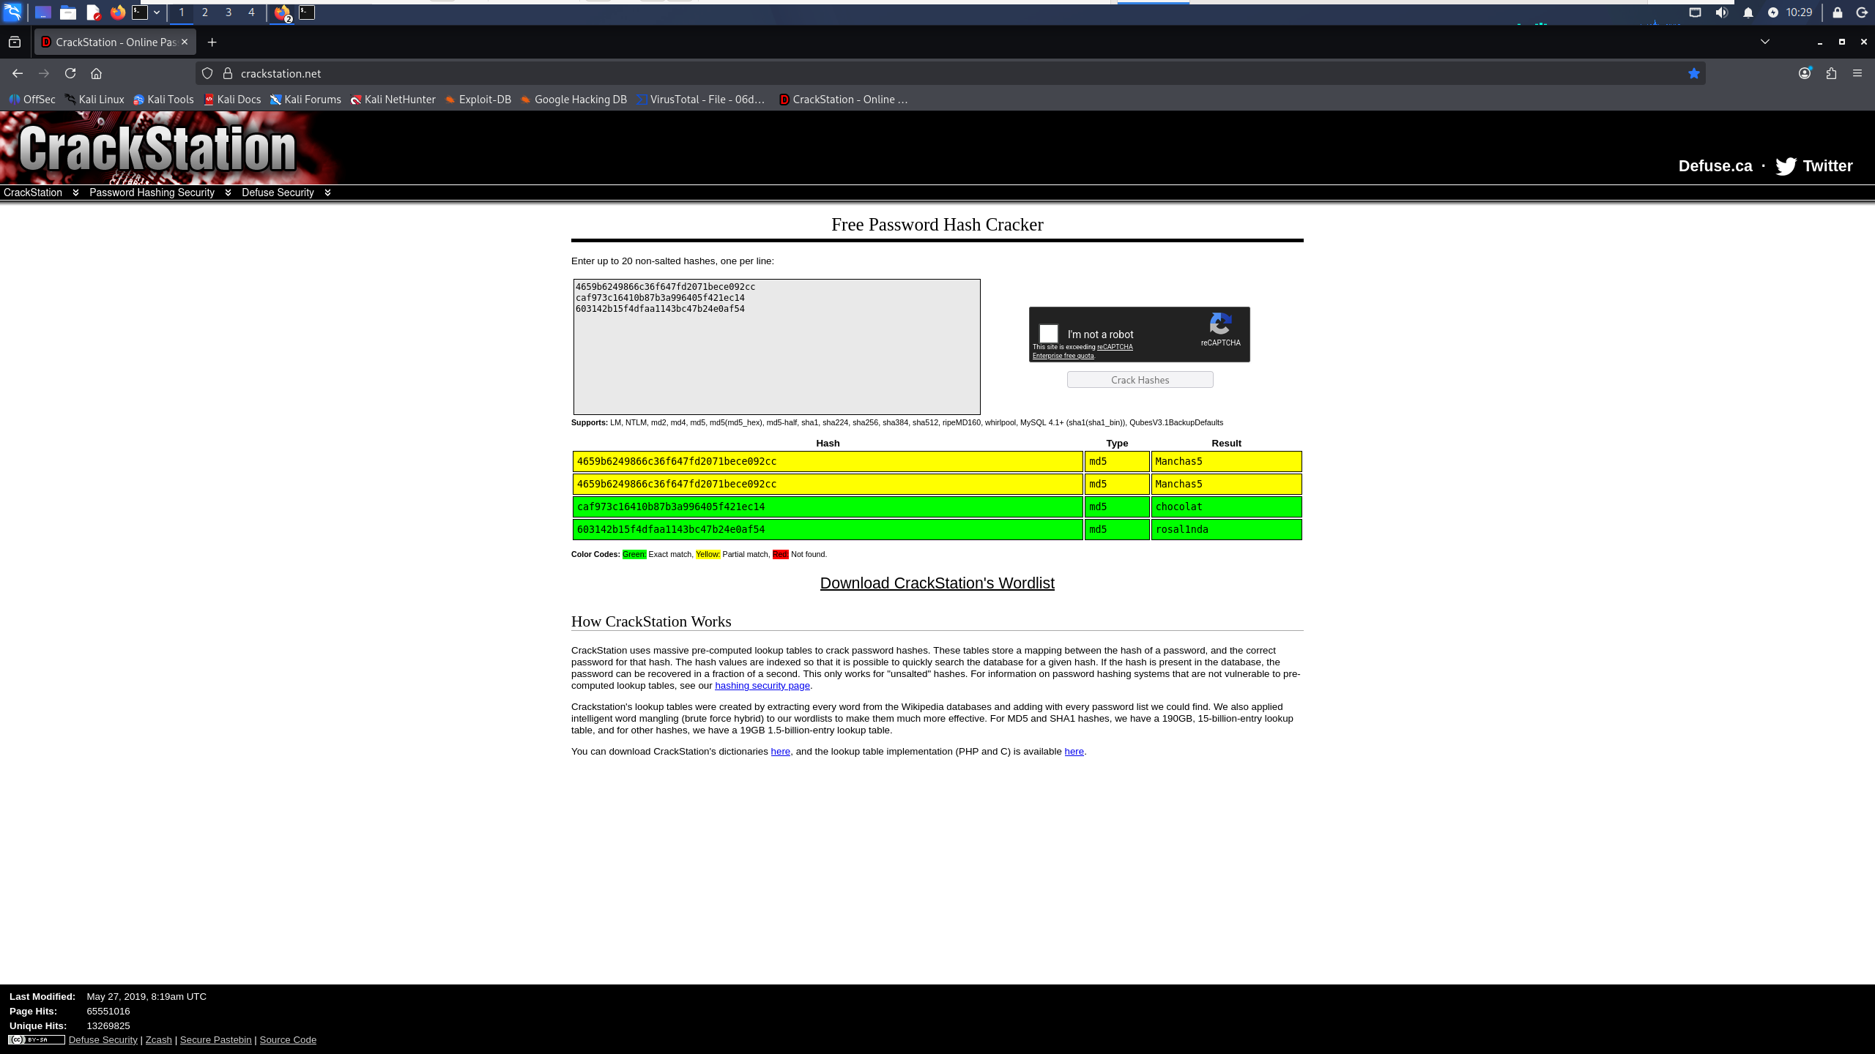Switch to workspace 3
This screenshot has height=1054, width=1875.
pos(229,12)
